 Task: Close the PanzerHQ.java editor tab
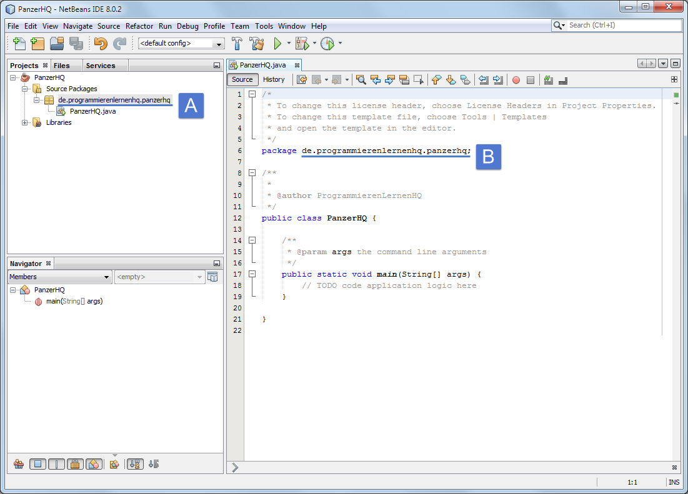[297, 66]
